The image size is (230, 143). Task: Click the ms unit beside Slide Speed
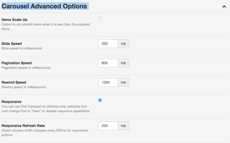pos(123,44)
